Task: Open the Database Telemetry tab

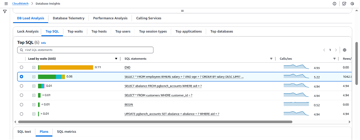Action: click(x=68, y=18)
